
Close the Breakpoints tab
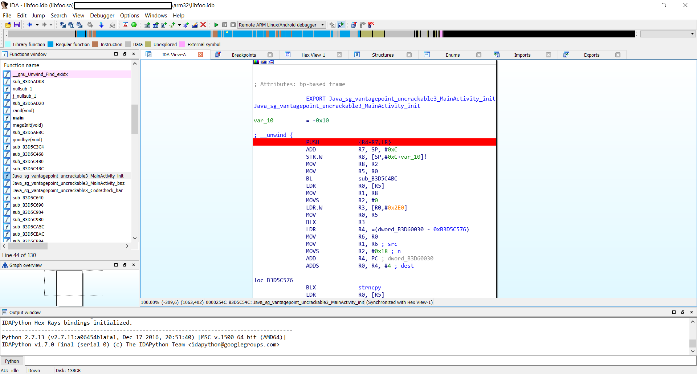point(270,55)
